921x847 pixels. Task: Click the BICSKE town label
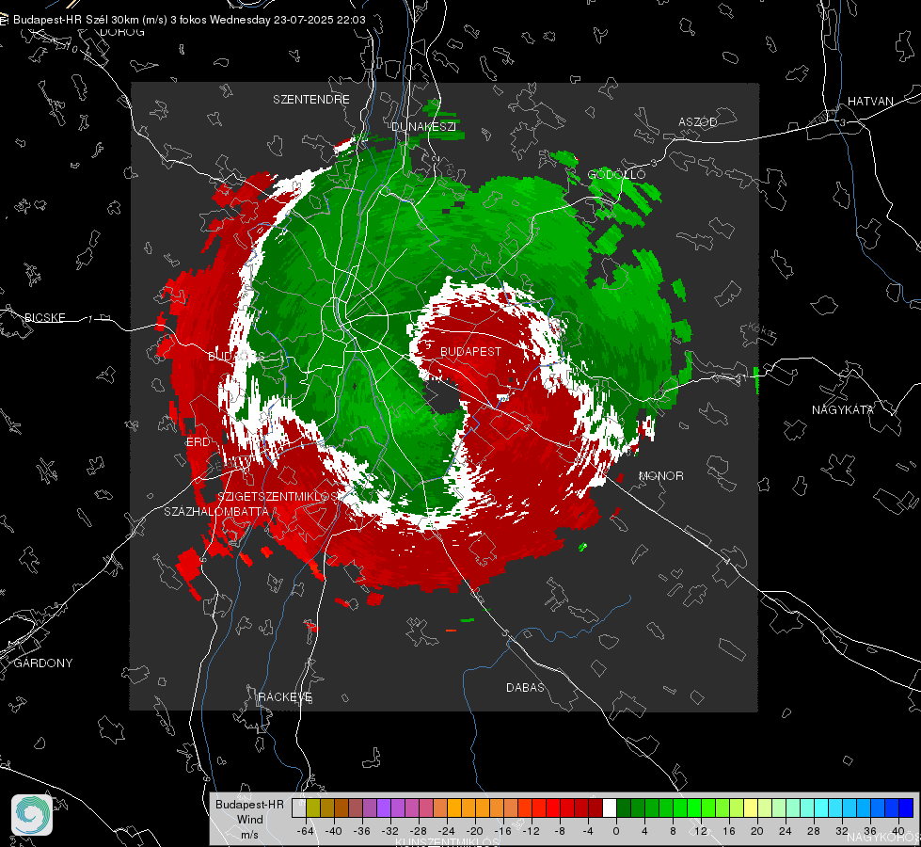tap(44, 317)
